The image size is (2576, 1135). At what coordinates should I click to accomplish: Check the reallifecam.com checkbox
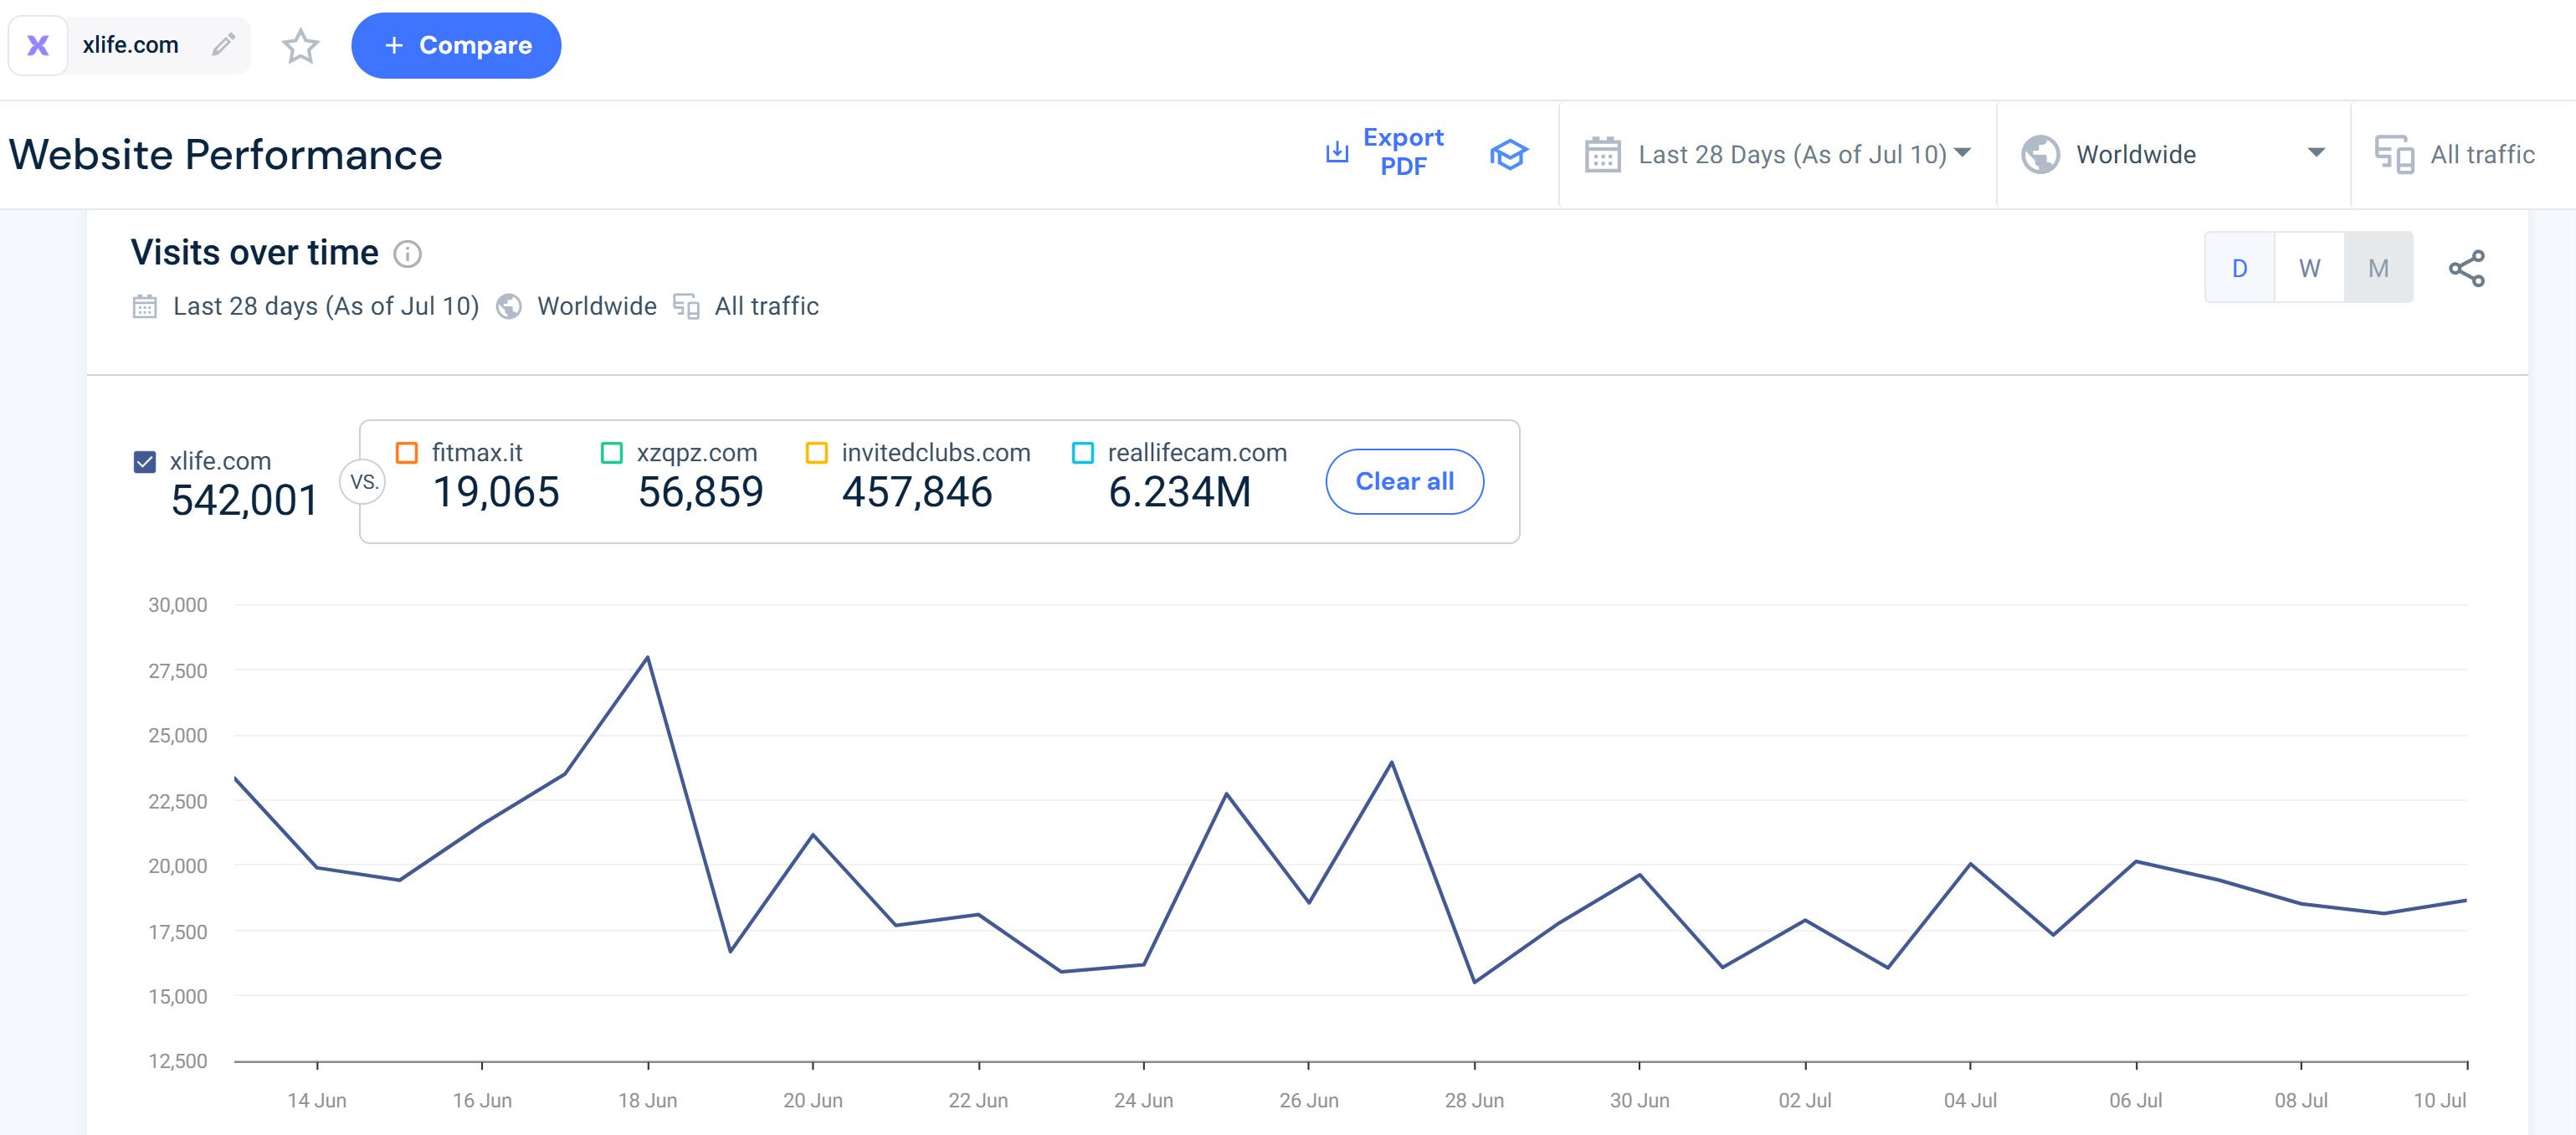[1082, 453]
